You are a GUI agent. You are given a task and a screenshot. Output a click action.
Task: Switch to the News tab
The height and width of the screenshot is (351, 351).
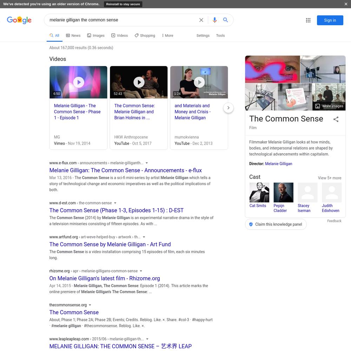point(73,35)
